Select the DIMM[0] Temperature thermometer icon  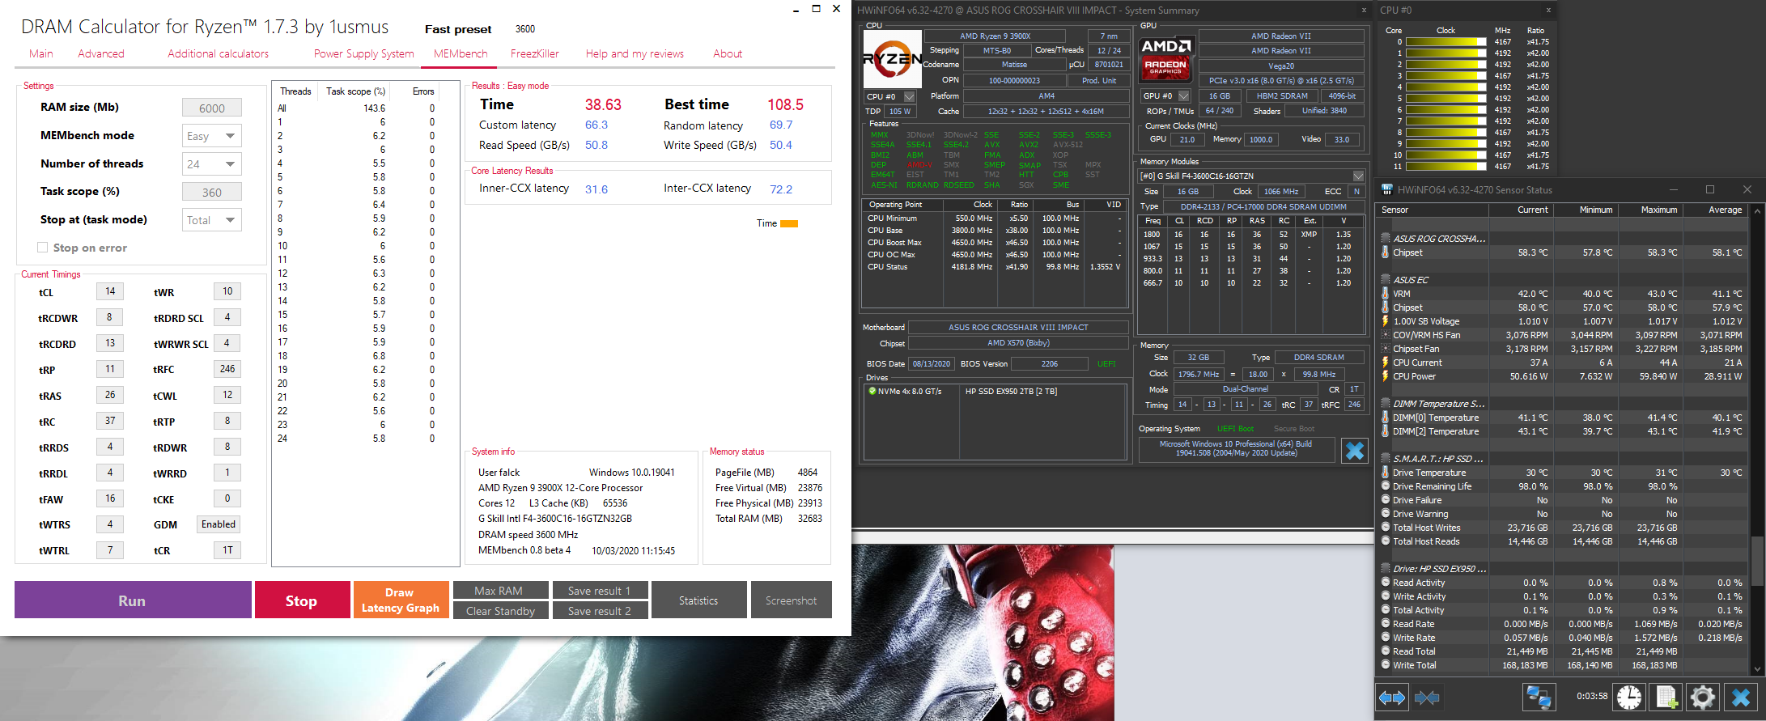tap(1385, 418)
